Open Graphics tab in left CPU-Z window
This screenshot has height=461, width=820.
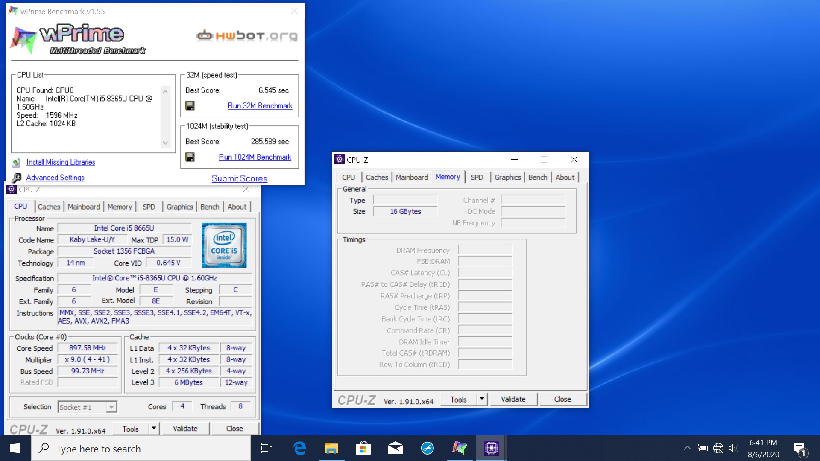coord(180,207)
